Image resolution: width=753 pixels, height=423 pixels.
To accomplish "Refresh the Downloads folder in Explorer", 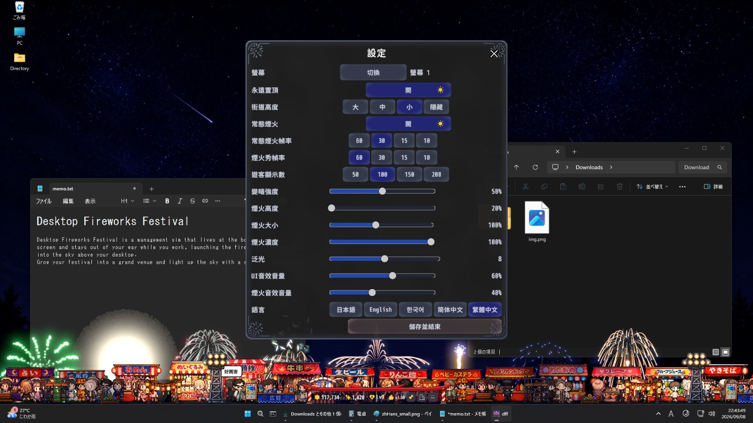I will [x=535, y=167].
